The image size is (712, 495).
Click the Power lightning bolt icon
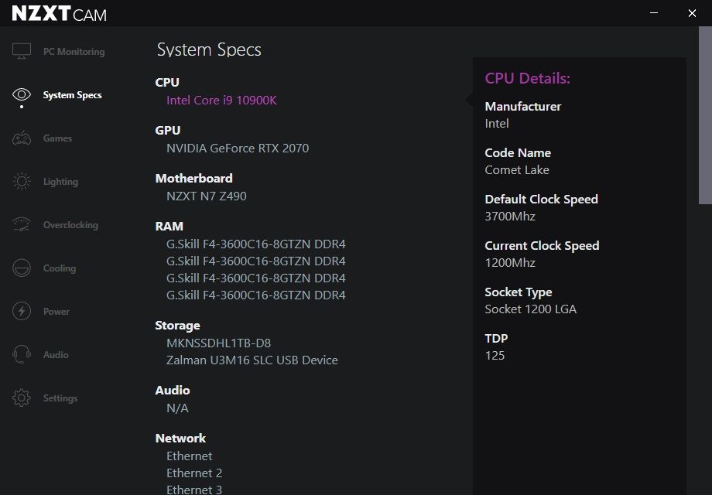[x=22, y=311]
